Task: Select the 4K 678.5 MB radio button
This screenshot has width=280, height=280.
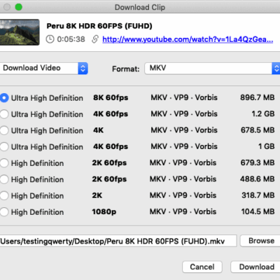Action: tap(4, 130)
